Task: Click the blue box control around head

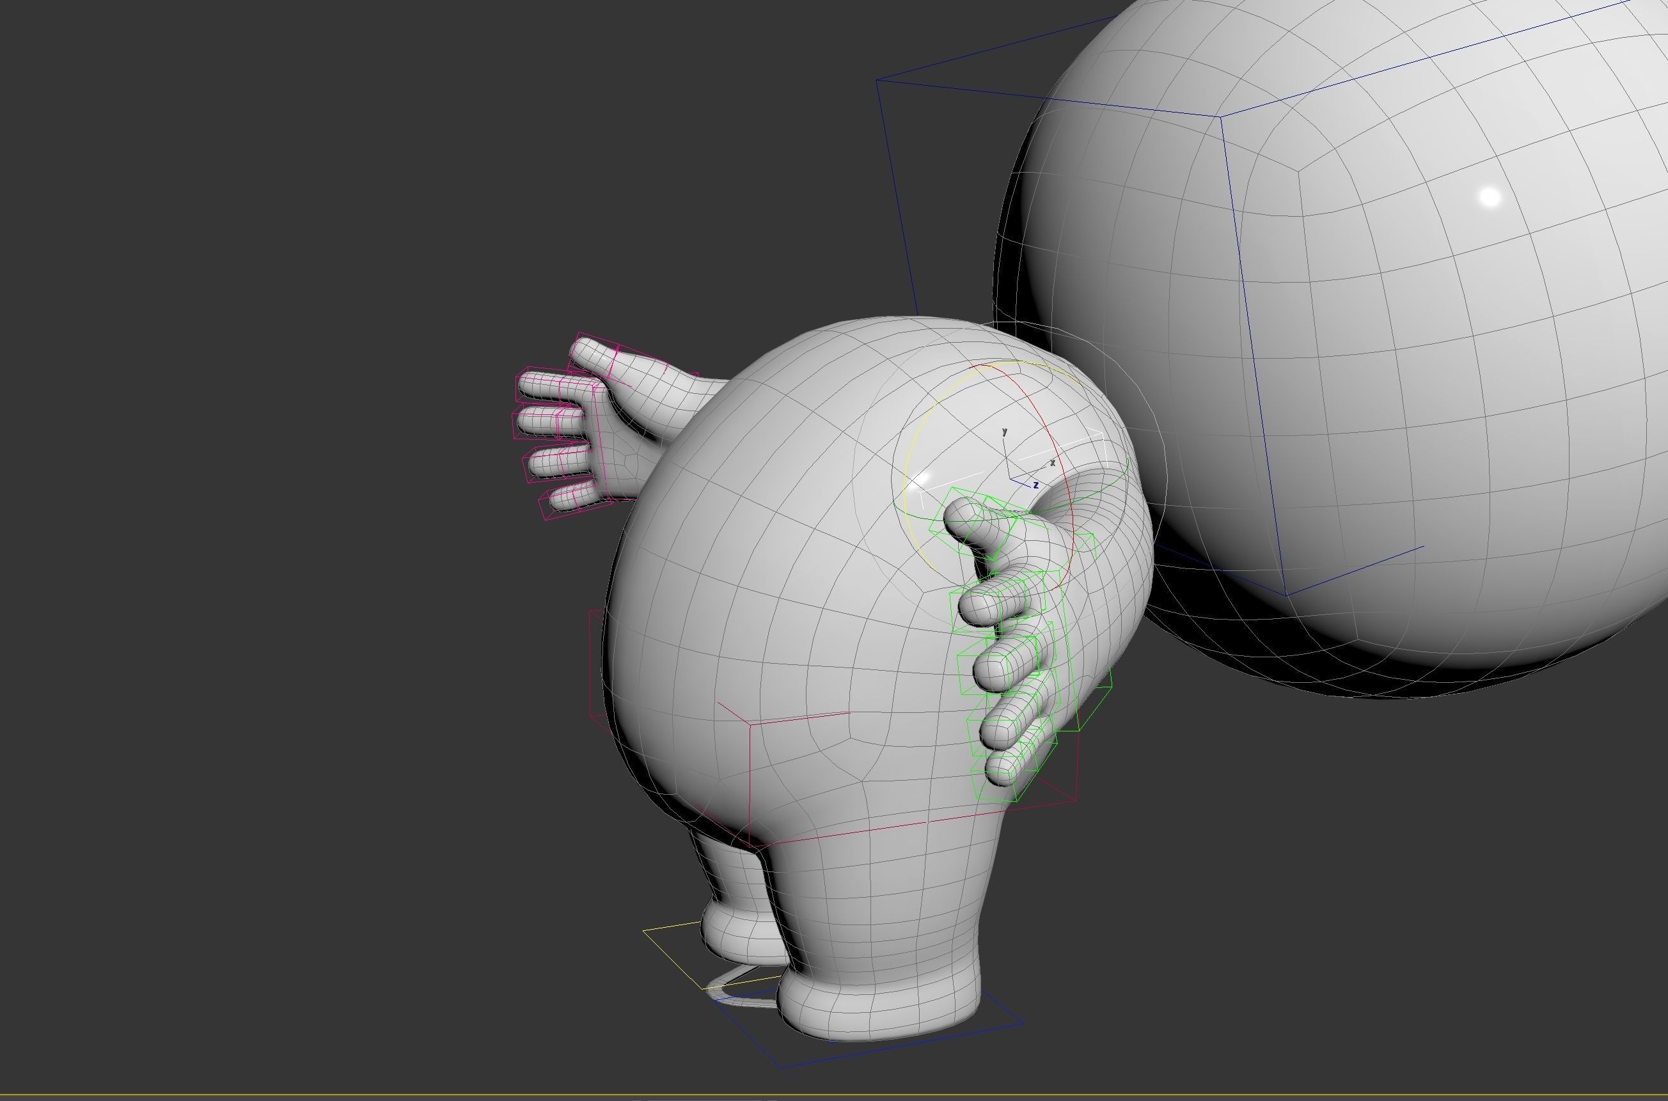Action: click(x=1222, y=118)
